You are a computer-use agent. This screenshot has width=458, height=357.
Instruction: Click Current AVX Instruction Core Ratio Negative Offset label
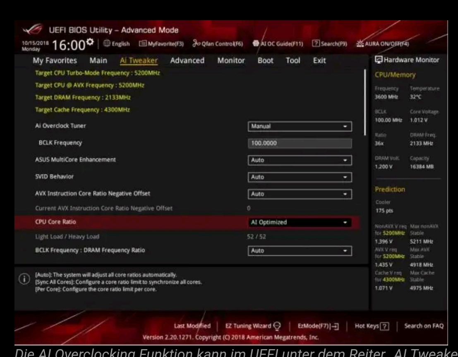(104, 208)
